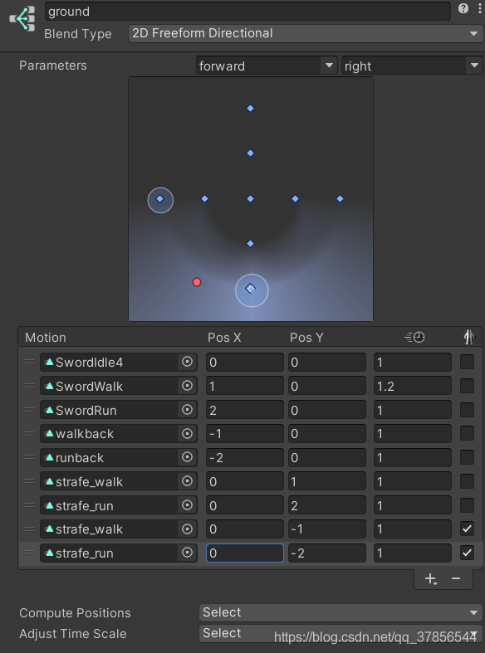
Task: Click the Pos X column header
Action: coord(224,338)
